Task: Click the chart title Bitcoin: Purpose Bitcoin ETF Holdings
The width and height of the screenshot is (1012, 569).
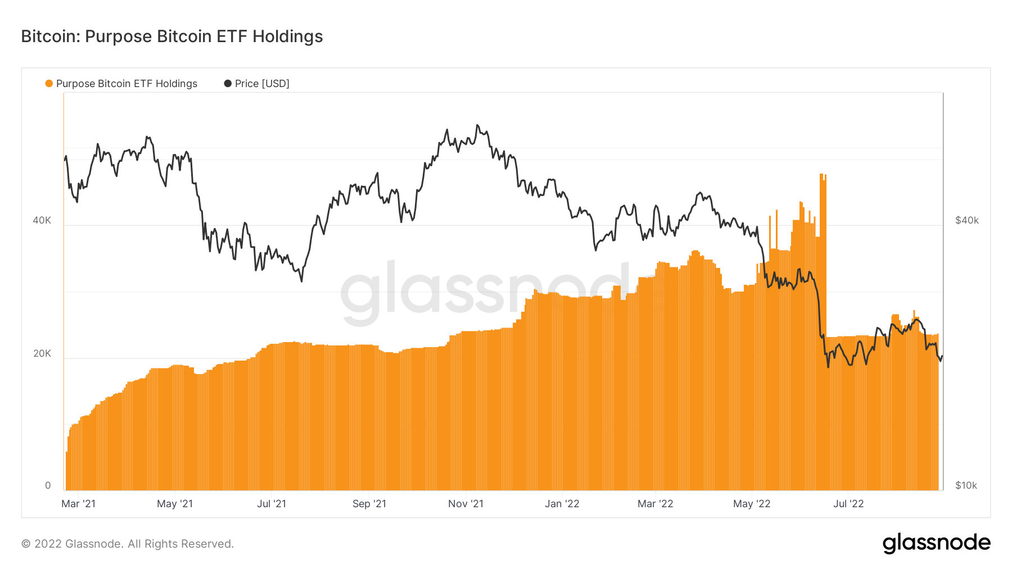Action: pos(172,37)
